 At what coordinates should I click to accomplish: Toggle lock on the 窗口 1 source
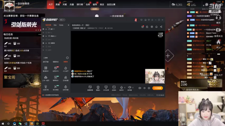[46, 29]
